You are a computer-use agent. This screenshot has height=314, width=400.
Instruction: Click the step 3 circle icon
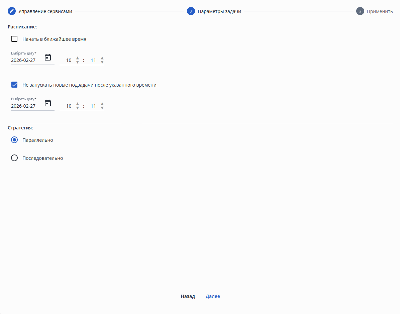pos(360,11)
